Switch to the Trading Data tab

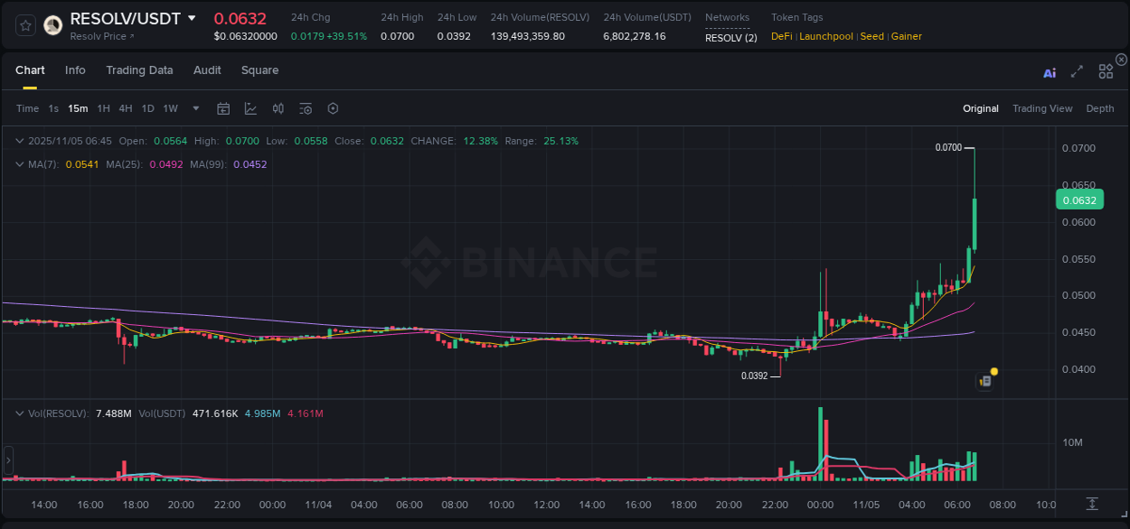[x=139, y=70]
